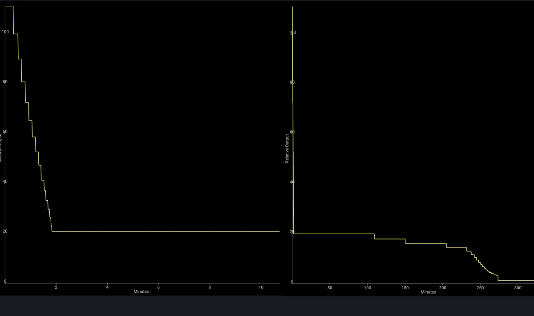Click the 150 minutes label on the right chart
The width and height of the screenshot is (534, 316).
pos(405,288)
